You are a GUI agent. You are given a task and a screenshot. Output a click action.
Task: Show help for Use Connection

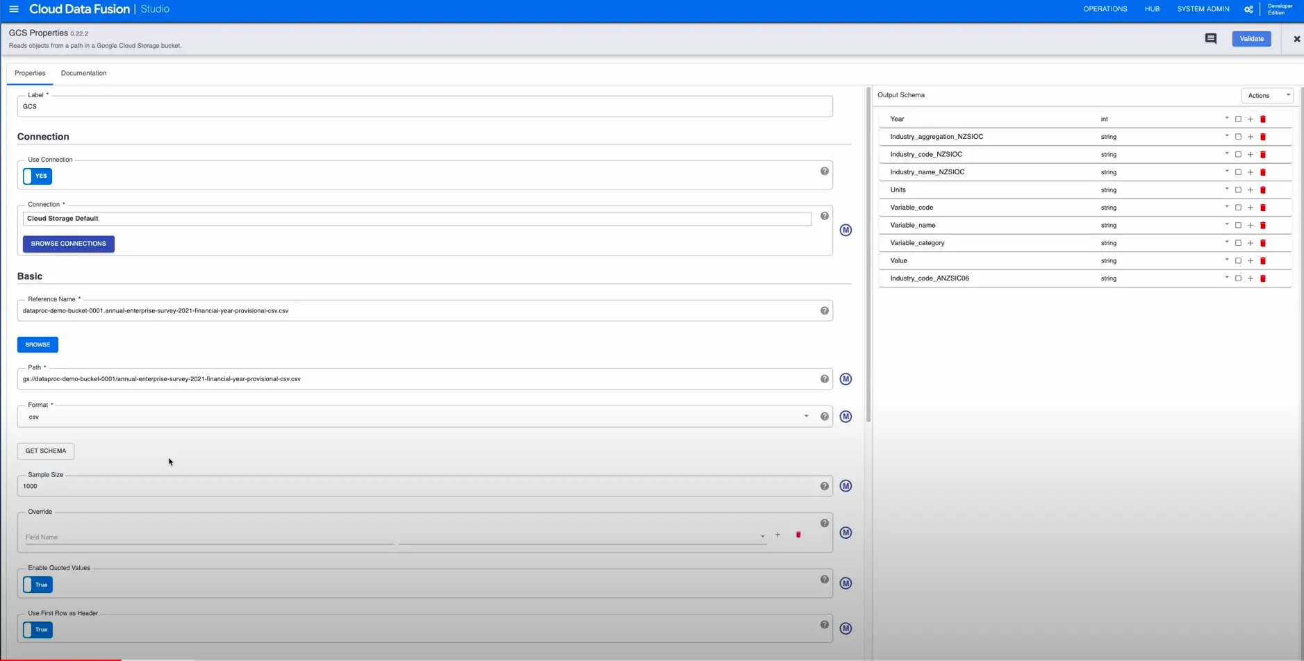[x=825, y=171]
